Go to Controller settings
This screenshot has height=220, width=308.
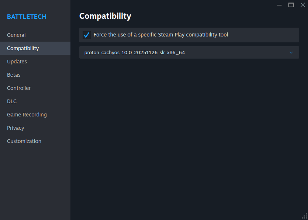[x=35, y=88]
